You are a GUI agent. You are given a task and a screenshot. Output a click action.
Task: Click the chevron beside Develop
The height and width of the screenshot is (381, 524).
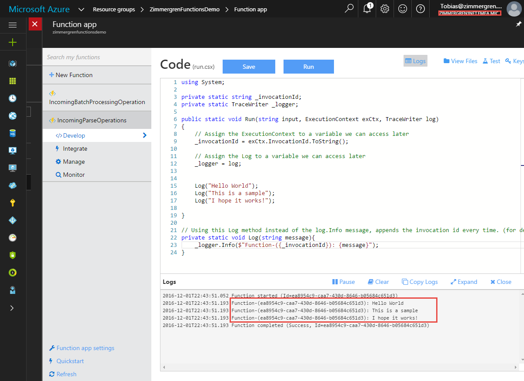click(145, 135)
